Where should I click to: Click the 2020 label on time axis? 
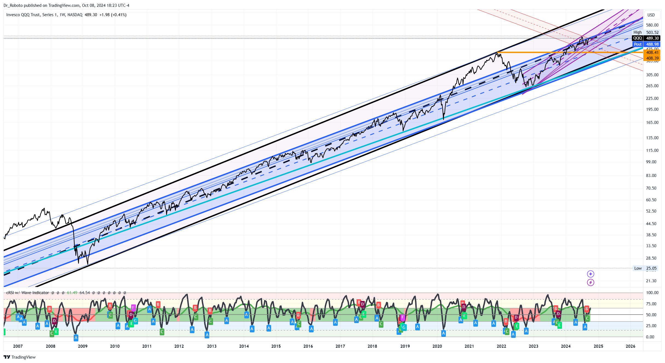[x=437, y=346]
